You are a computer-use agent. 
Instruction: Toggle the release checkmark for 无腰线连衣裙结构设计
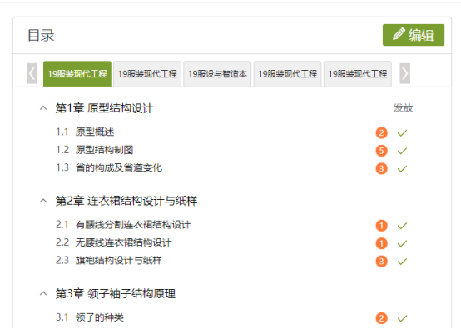[x=402, y=244]
